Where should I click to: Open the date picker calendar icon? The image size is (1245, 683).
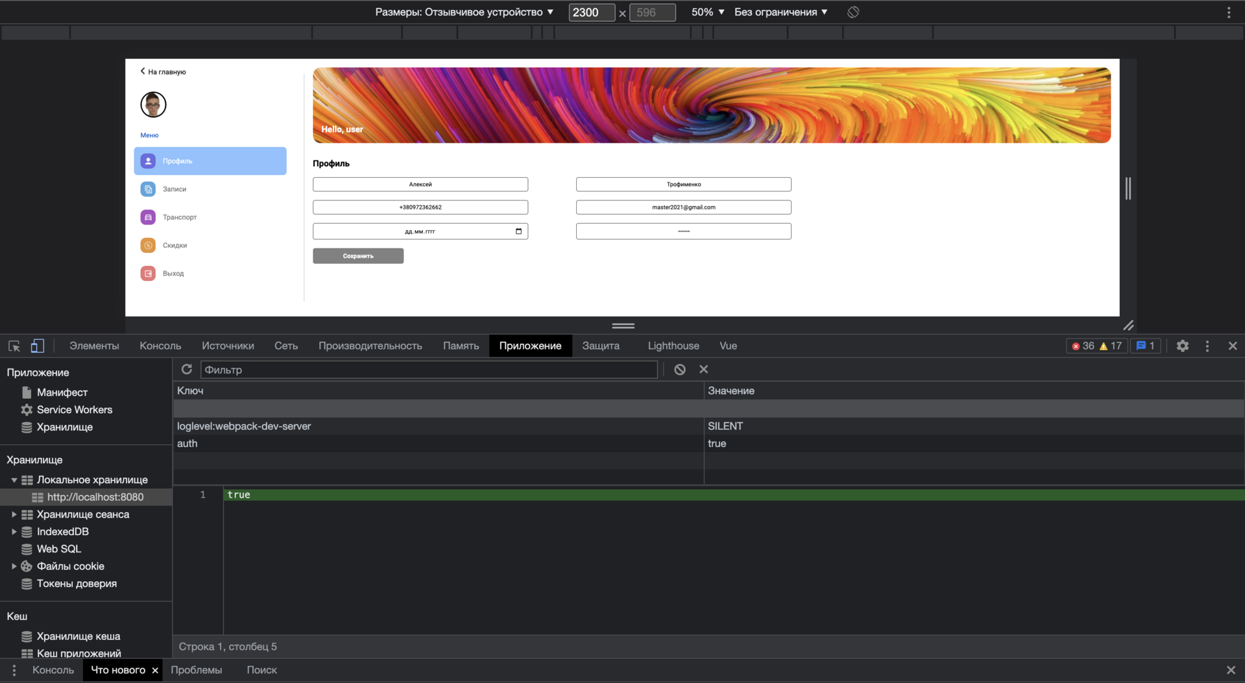[x=518, y=231]
